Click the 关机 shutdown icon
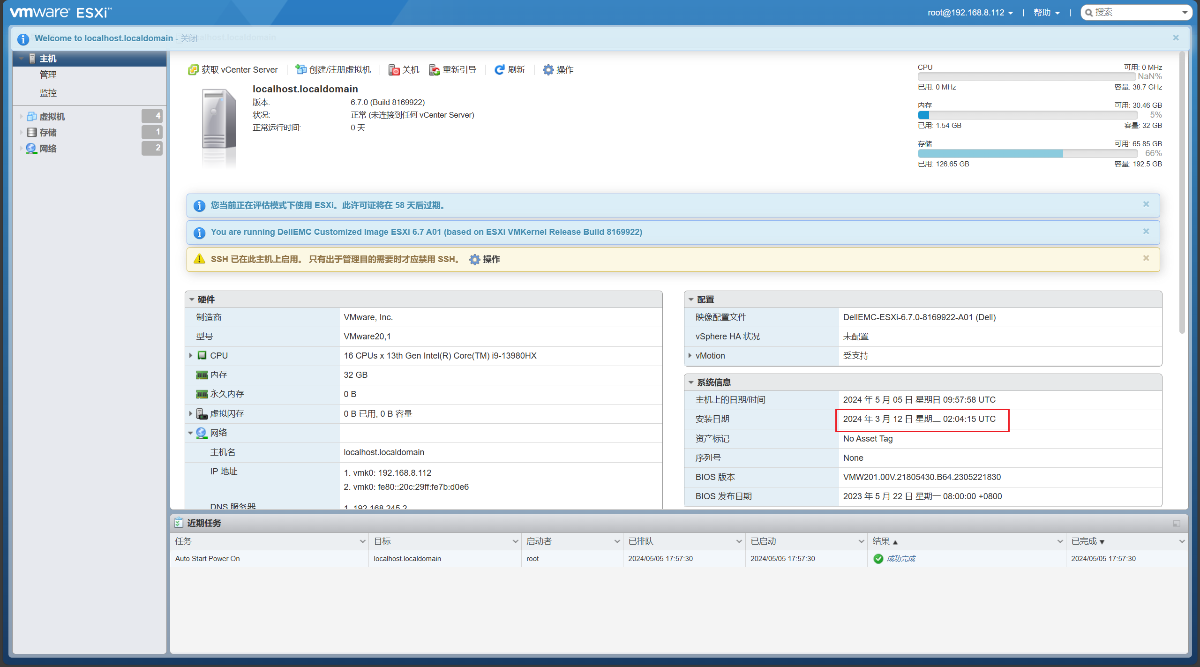This screenshot has height=667, width=1200. 394,70
